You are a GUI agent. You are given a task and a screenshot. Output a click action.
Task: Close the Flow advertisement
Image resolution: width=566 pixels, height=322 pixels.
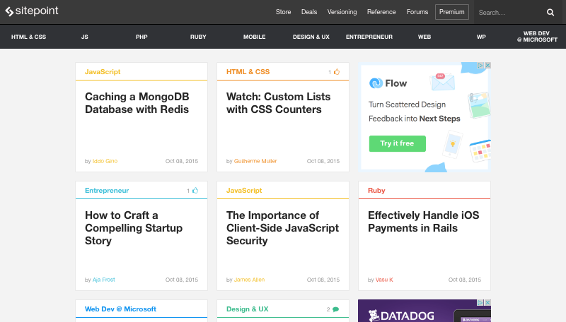pos(487,65)
